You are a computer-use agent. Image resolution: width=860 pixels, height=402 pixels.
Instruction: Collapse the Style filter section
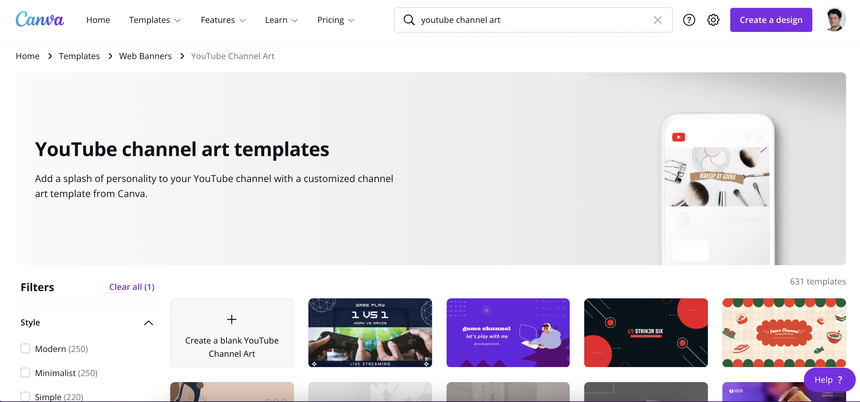(148, 323)
